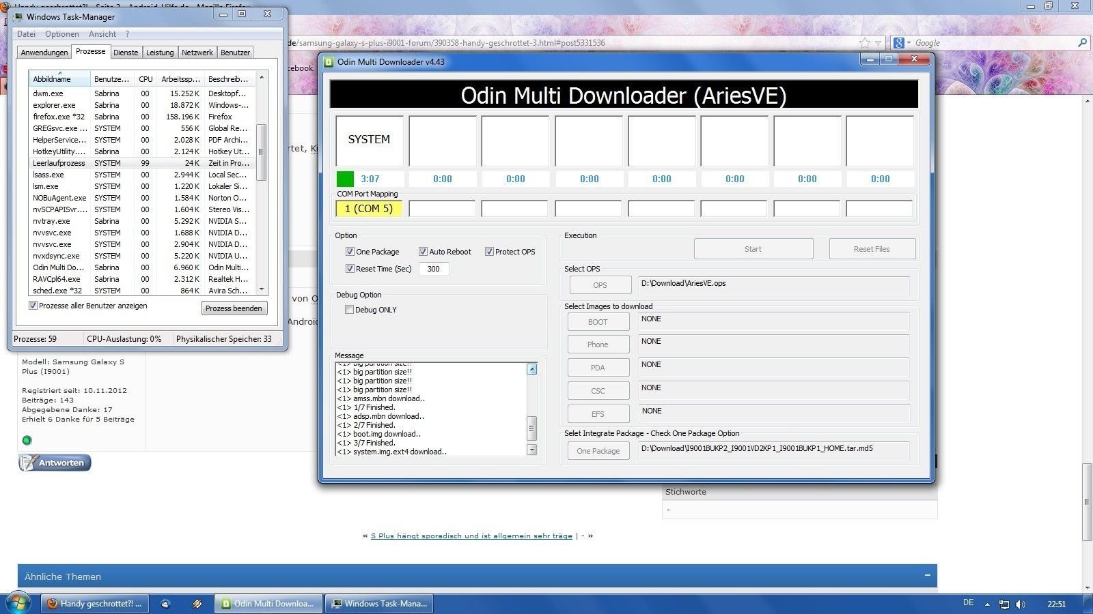The width and height of the screenshot is (1093, 614).
Task: Click the Antworten reply button
Action: 55,463
